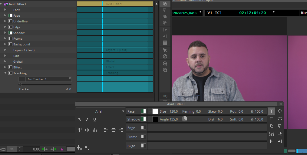Click the Zoom Out magnifier icon
The width and height of the screenshot is (307, 155).
click(x=165, y=64)
